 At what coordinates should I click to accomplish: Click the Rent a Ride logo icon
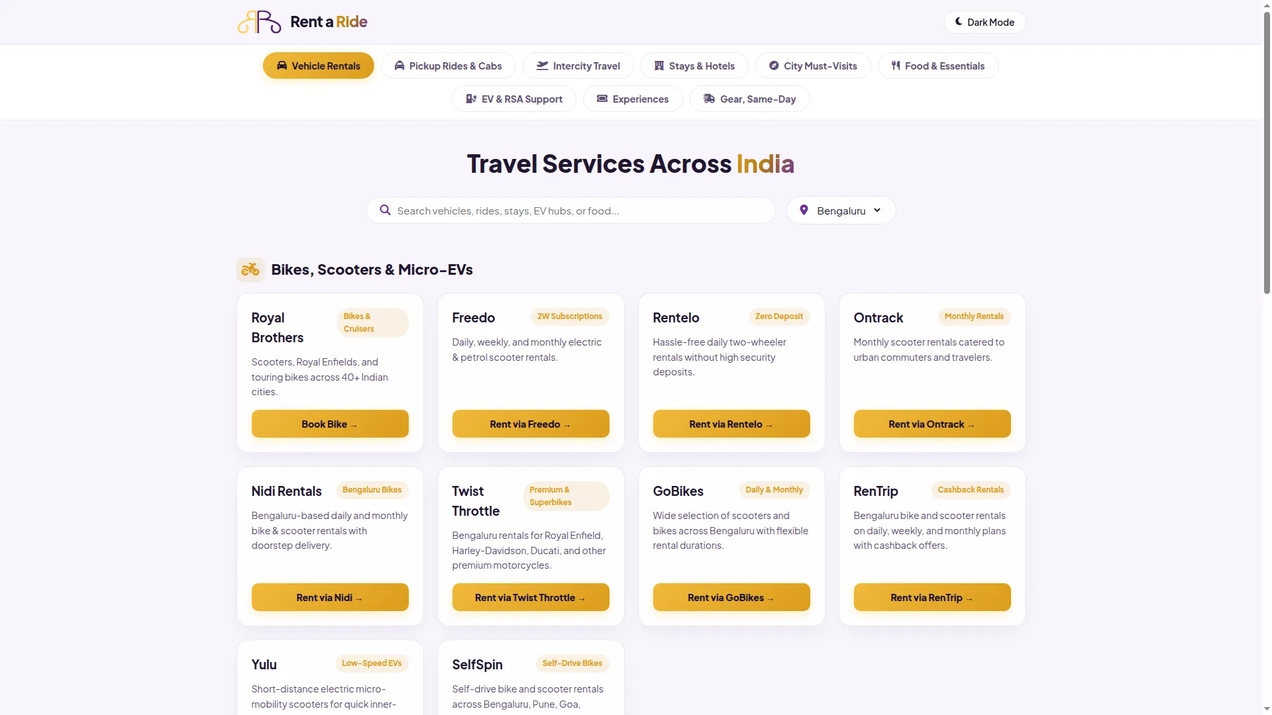[x=259, y=22]
